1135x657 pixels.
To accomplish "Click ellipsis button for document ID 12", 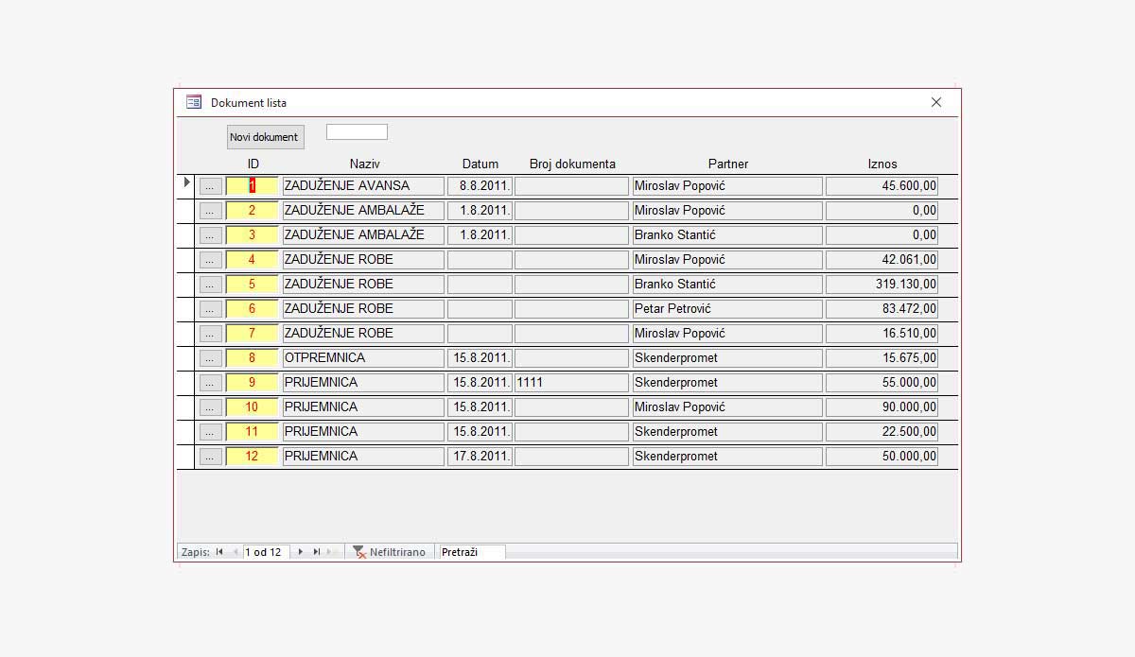I will click(210, 457).
